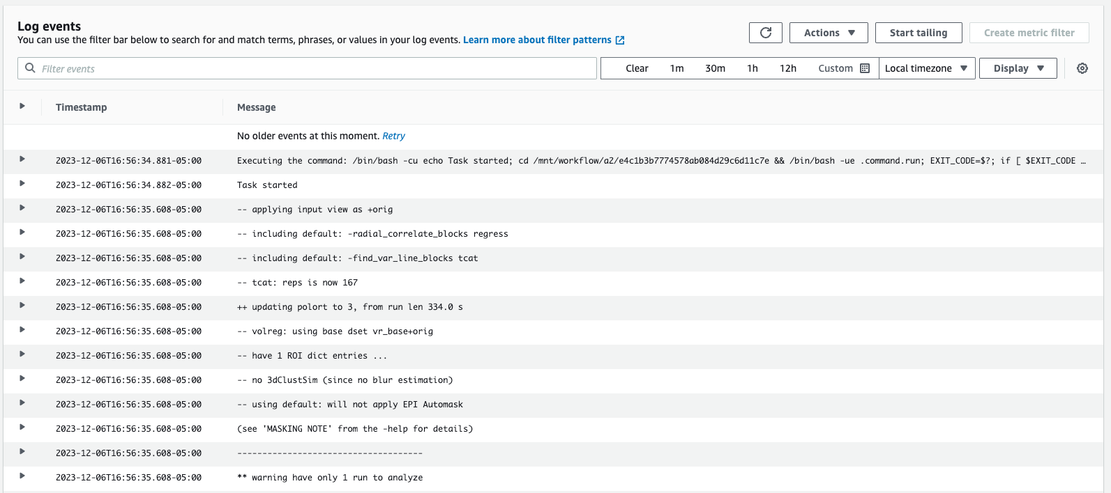This screenshot has height=493, width=1111.
Task: Open the Actions dropdown menu
Action: [x=829, y=33]
